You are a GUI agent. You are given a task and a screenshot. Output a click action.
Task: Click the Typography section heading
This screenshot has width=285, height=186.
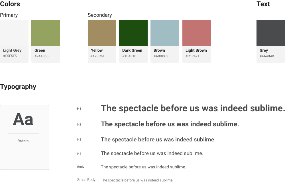tap(18, 87)
